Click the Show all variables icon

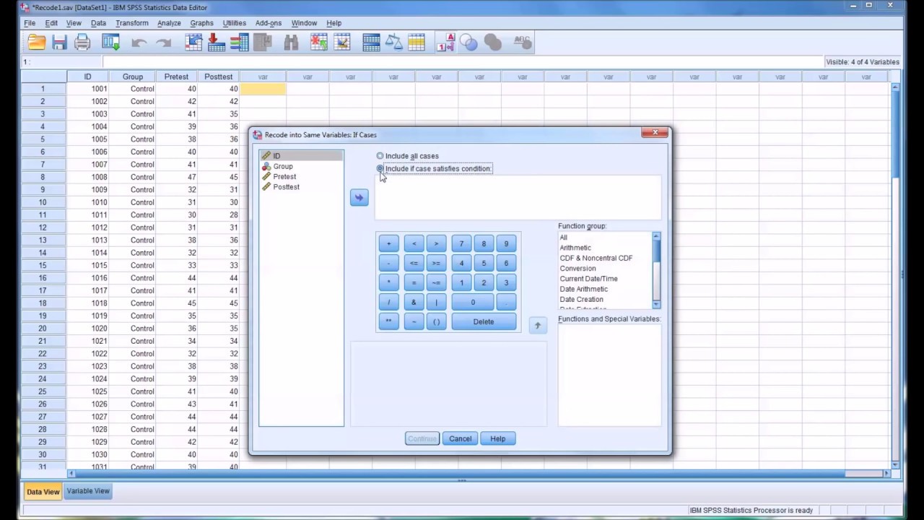coord(493,43)
